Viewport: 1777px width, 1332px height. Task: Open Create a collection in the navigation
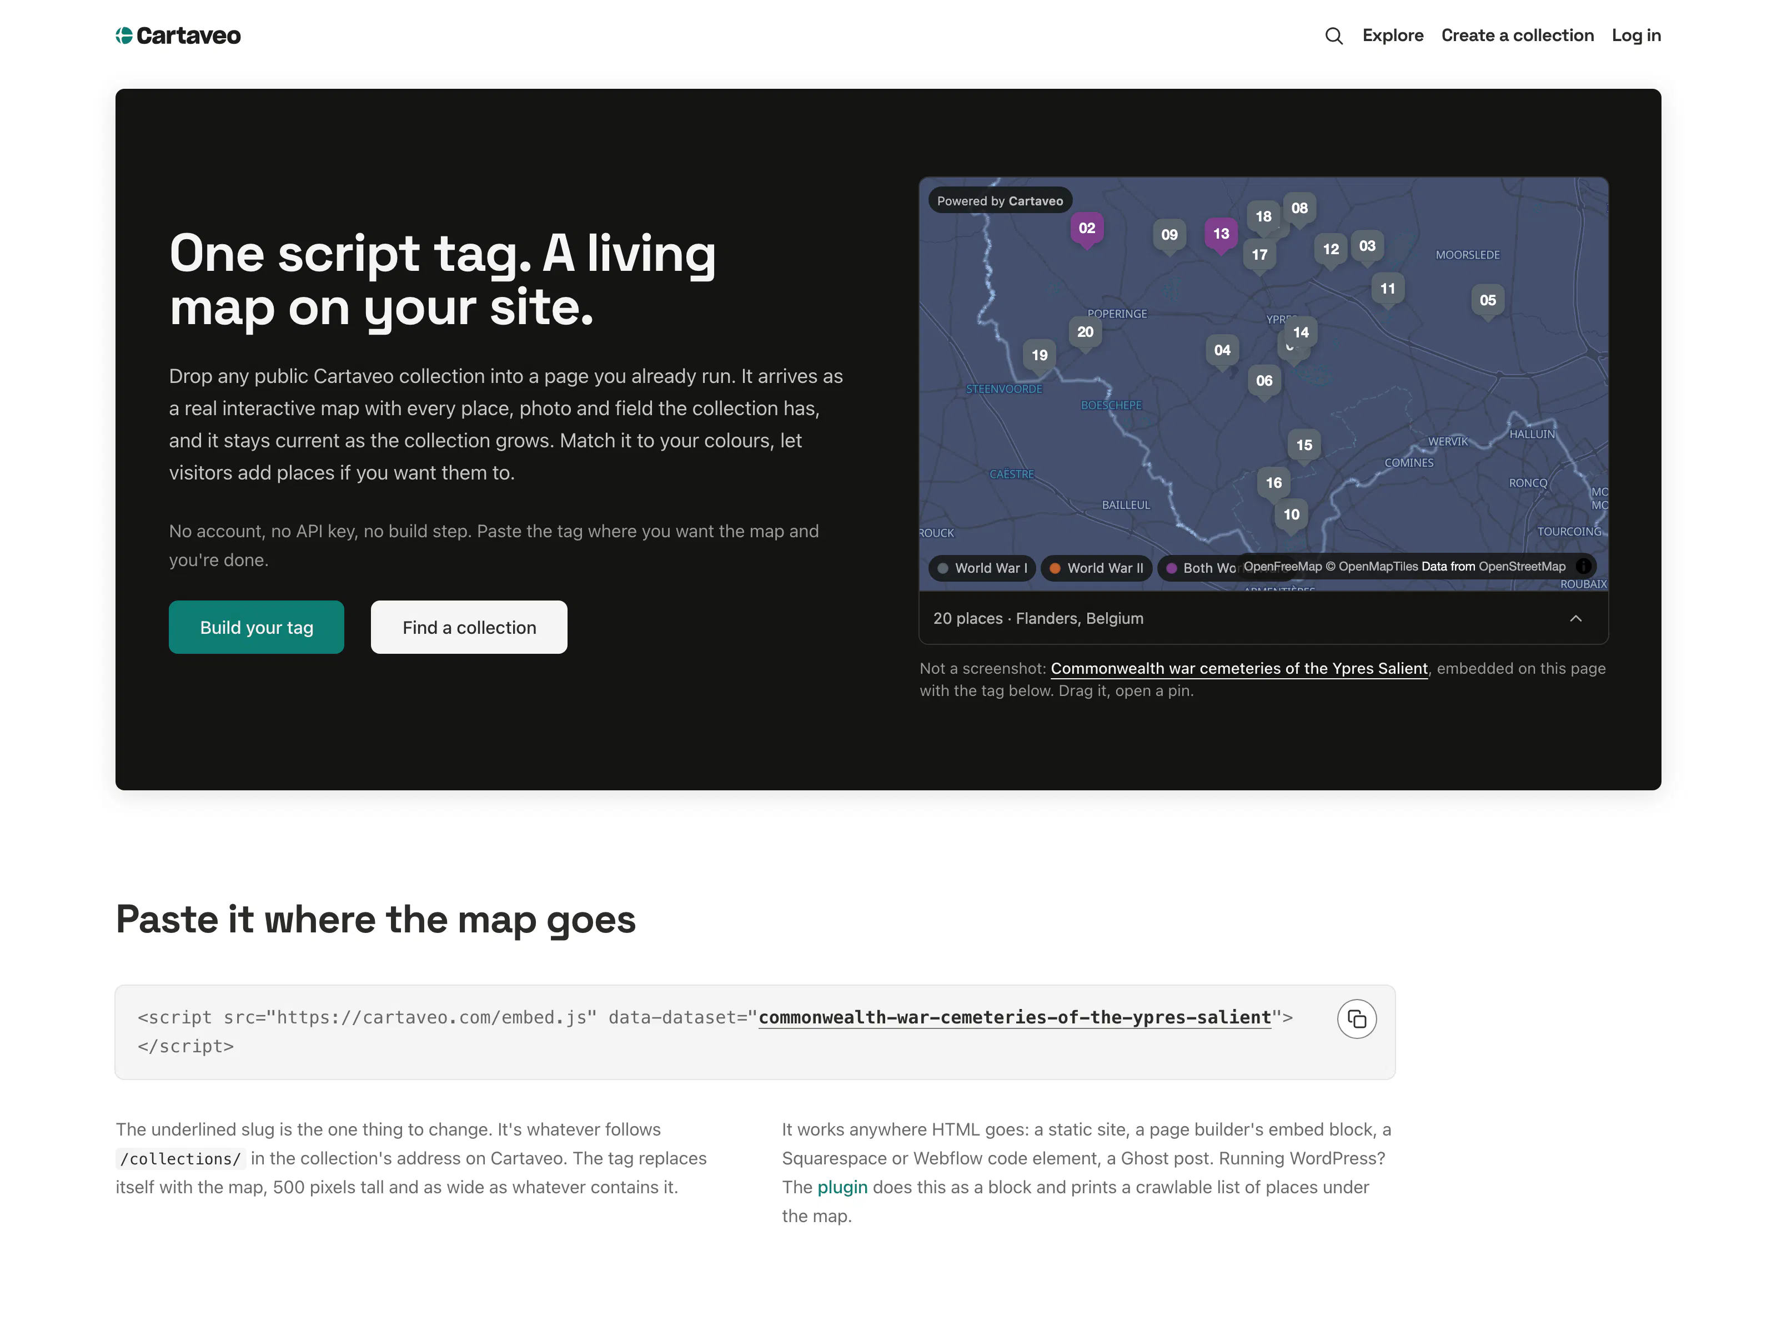[1518, 36]
